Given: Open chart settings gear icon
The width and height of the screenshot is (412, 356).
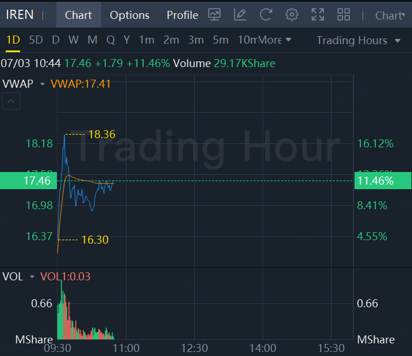Looking at the screenshot, I should pyautogui.click(x=292, y=15).
